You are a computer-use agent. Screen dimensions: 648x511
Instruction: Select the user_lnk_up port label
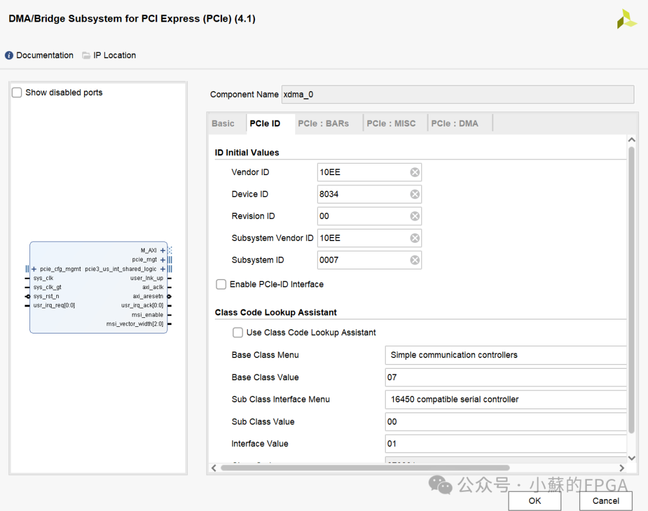click(x=147, y=278)
